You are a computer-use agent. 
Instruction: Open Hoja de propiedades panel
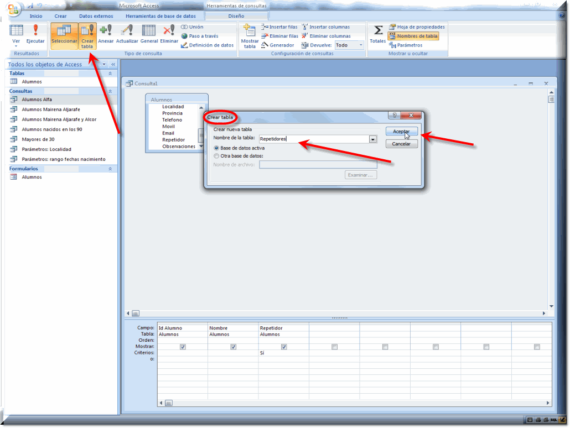[417, 27]
